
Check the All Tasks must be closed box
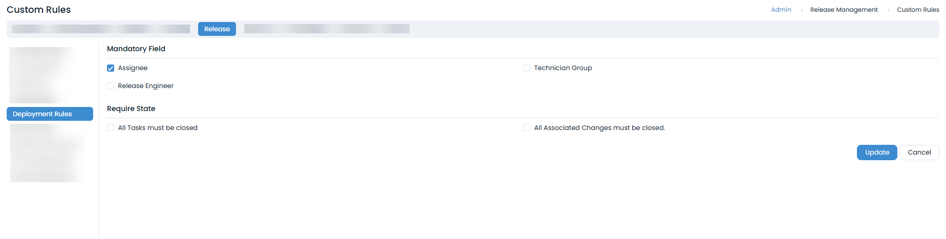(x=111, y=128)
